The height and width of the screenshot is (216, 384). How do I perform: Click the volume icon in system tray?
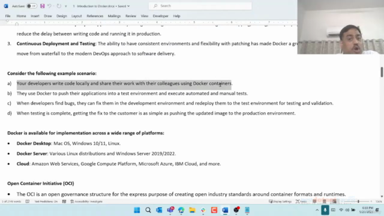coord(347,210)
